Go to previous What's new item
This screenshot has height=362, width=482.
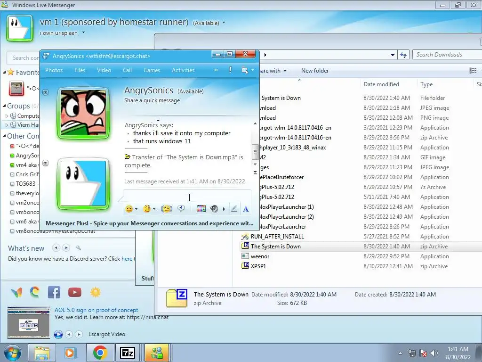tap(56, 248)
